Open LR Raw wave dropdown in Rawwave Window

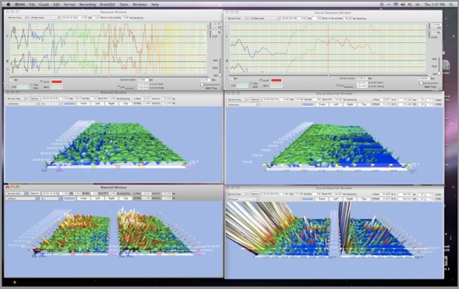[44, 18]
